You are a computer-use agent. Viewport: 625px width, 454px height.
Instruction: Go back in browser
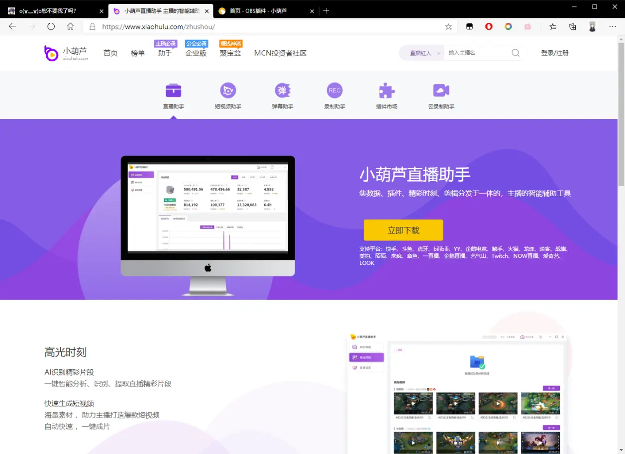coord(12,27)
